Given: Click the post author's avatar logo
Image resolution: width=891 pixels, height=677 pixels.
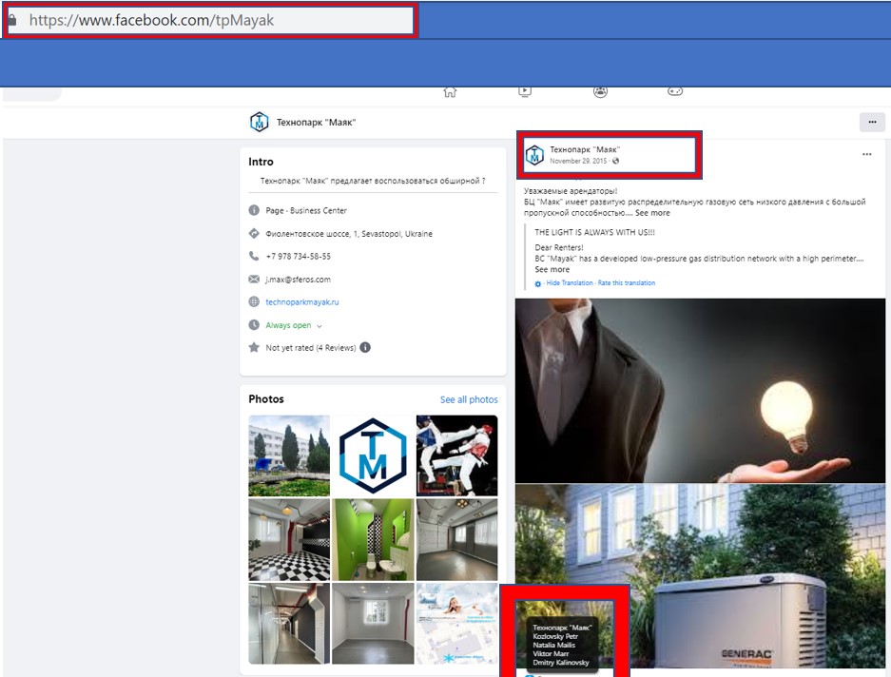Looking at the screenshot, I should tap(534, 155).
